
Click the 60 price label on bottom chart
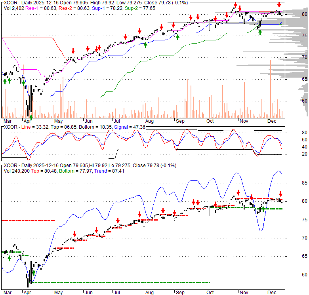(x=305, y=275)
